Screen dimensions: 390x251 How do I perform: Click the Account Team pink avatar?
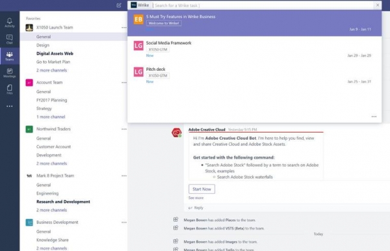[x=29, y=83]
